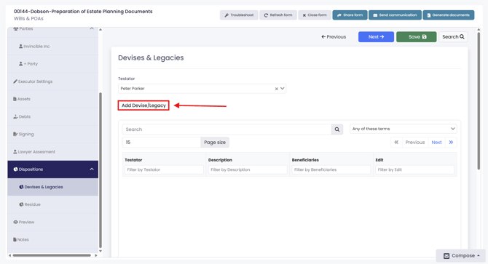The width and height of the screenshot is (488, 264).
Task: Focus the table Search field
Action: coord(227,129)
